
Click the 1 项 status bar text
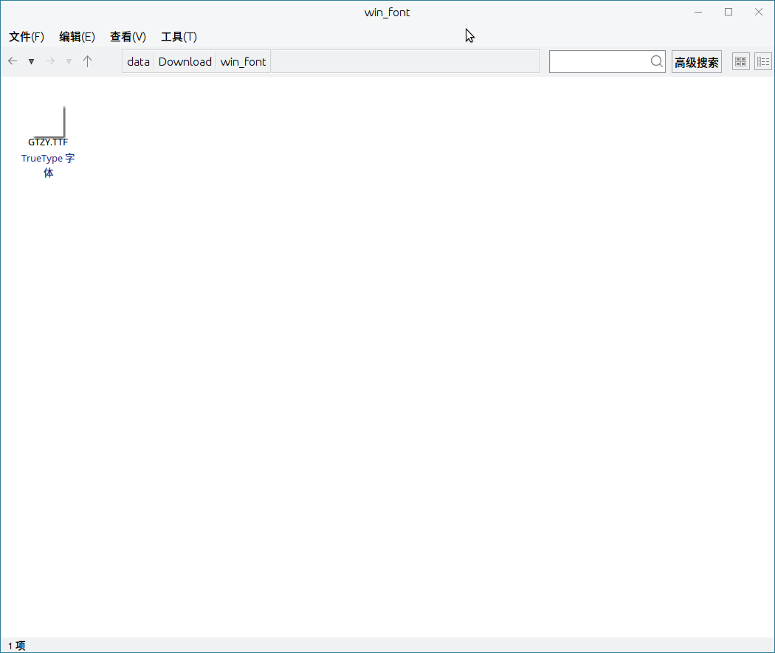(17, 646)
